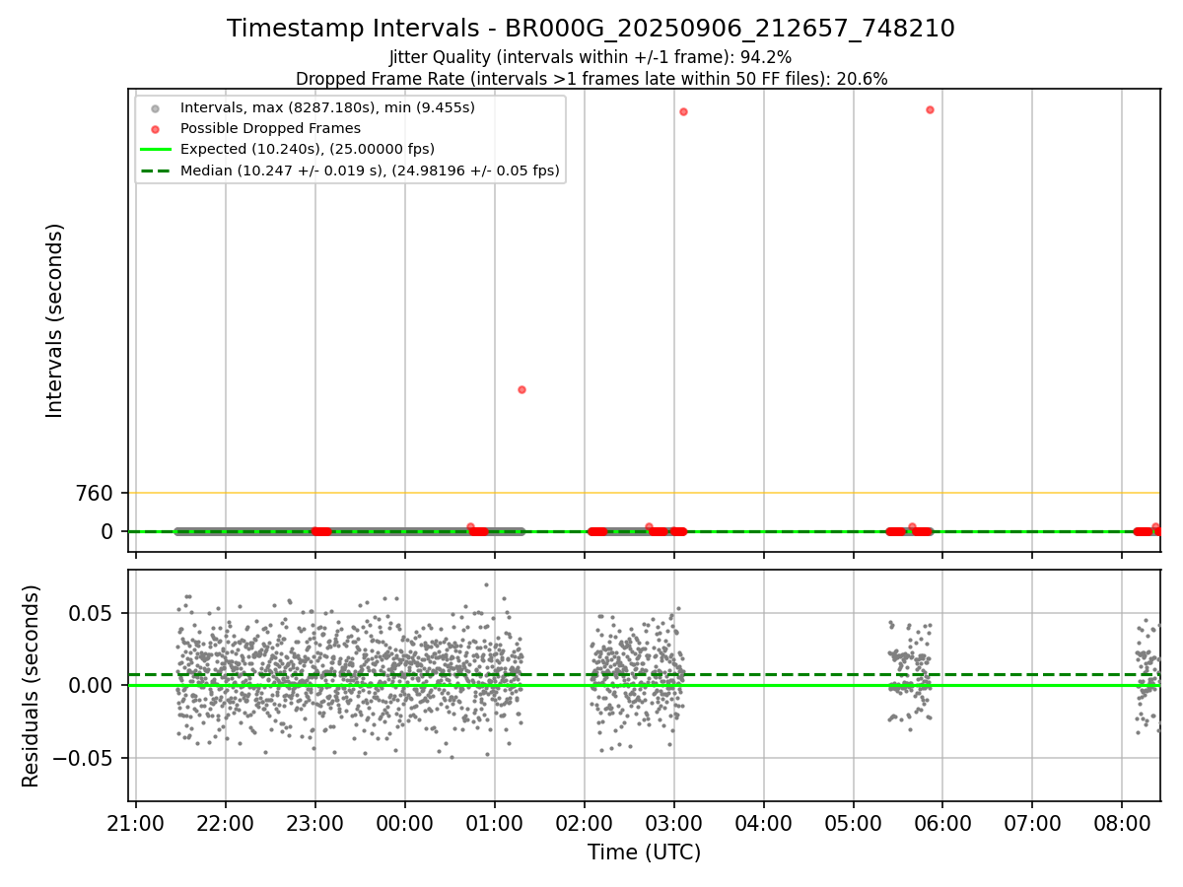Screen dimensions: 1183x887
Task: Click the red dropped frames legend marker
Action: click(155, 128)
